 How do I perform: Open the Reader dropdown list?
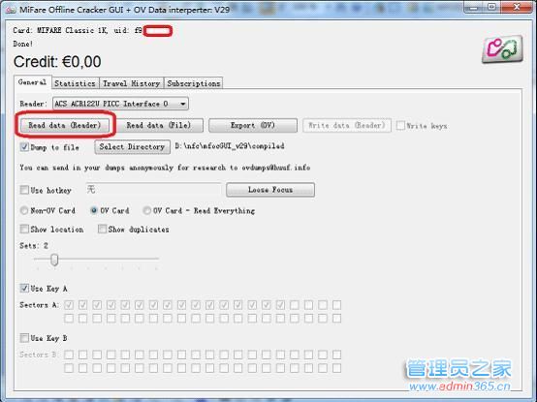tap(120, 104)
